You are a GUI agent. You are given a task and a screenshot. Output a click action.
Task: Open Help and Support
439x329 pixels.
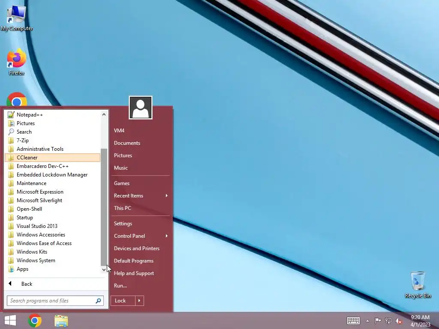(x=141, y=273)
